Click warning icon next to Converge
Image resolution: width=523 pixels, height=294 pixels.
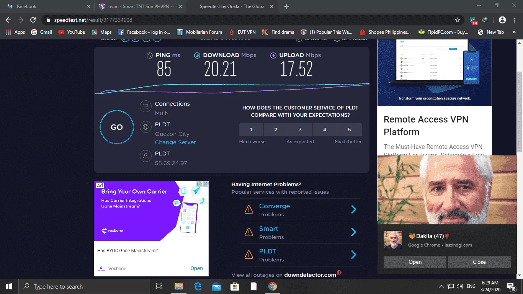(249, 209)
